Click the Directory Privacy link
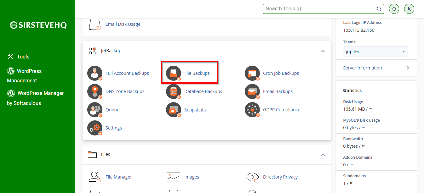 tap(280, 177)
